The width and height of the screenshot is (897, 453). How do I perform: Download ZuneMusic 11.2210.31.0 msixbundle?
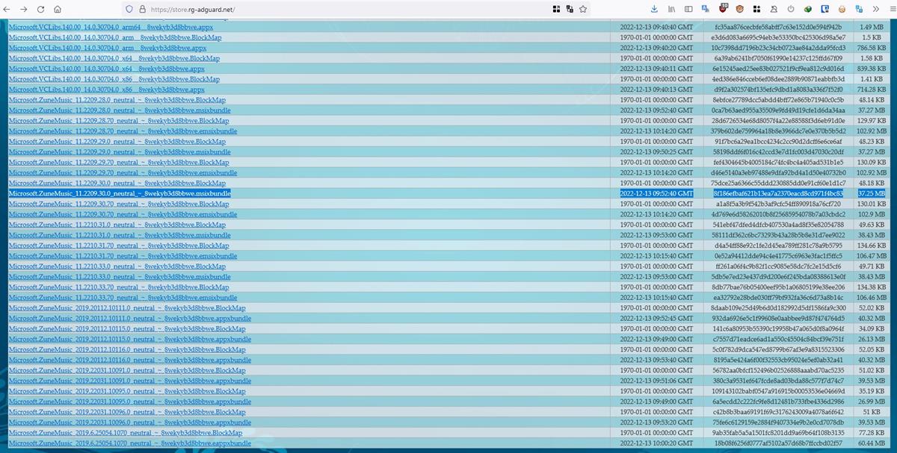120,235
